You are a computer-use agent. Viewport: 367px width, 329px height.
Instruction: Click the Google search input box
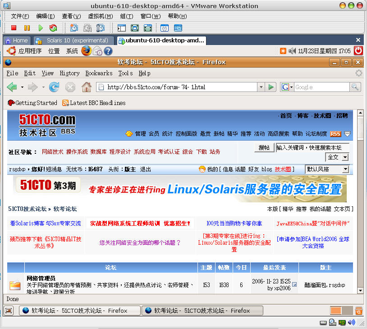coord(322,87)
